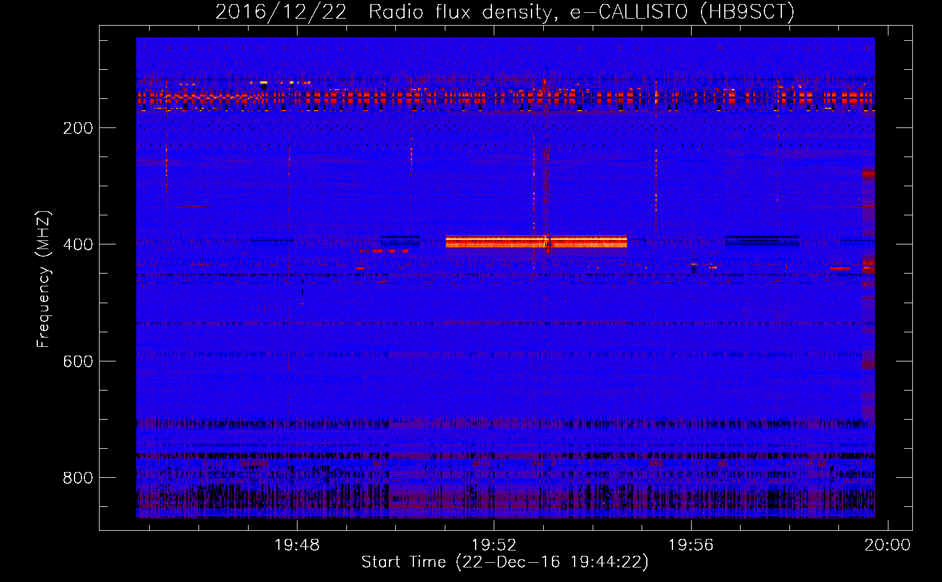Click the 800 frequency tick label
The height and width of the screenshot is (582, 942).
click(78, 478)
